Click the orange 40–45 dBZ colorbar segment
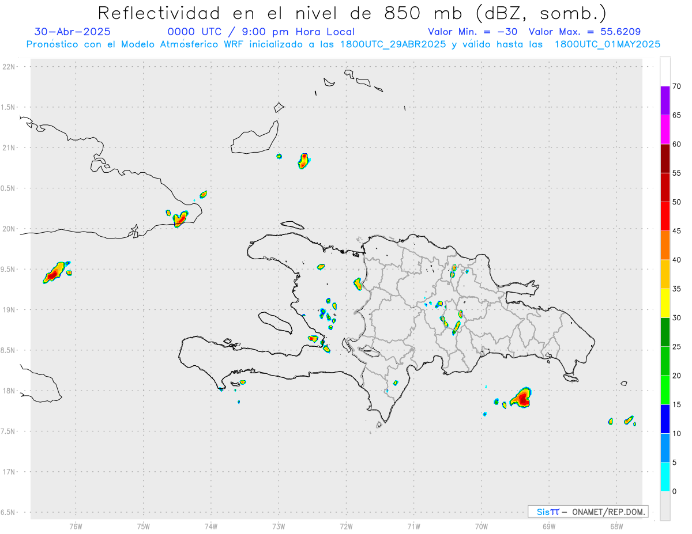692x534 pixels. [x=665, y=245]
